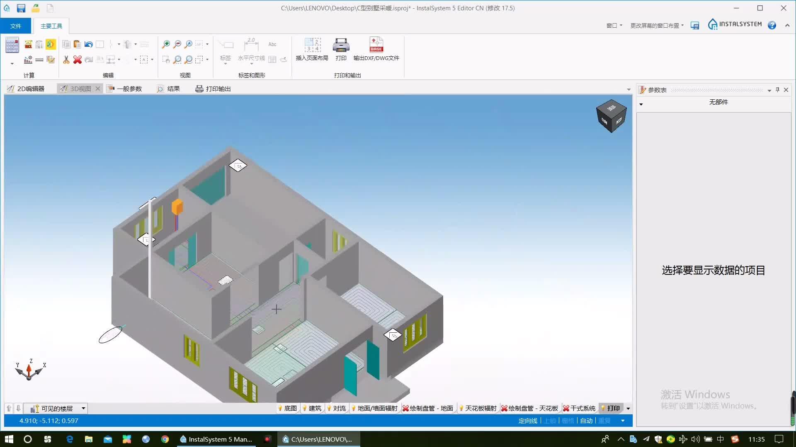
Task: Click the undo arrow icon
Action: (88, 44)
